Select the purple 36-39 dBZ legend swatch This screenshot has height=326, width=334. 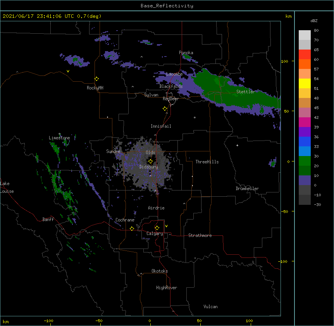[x=305, y=132]
